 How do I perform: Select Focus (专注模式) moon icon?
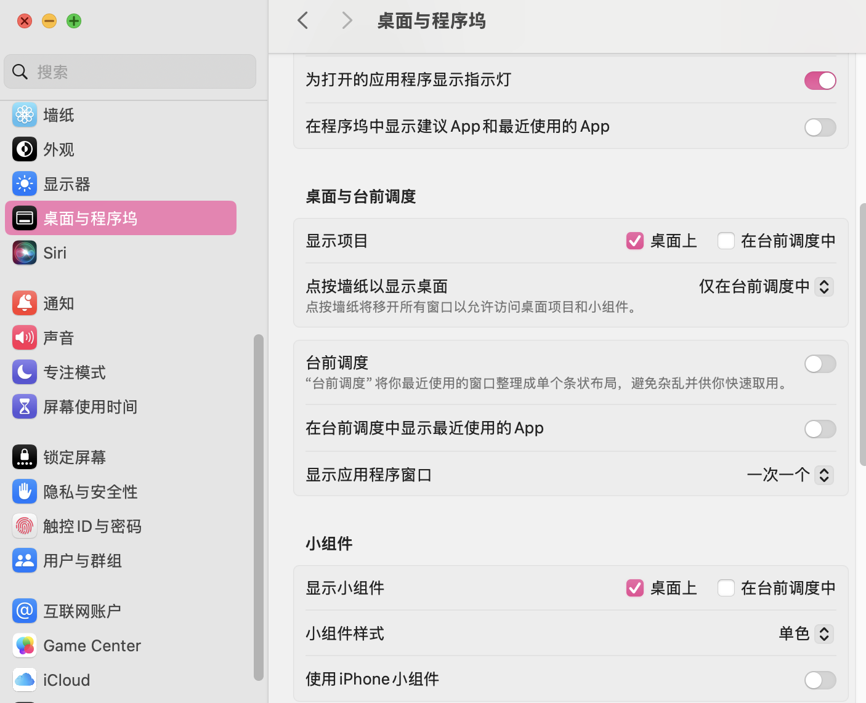pyautogui.click(x=25, y=372)
